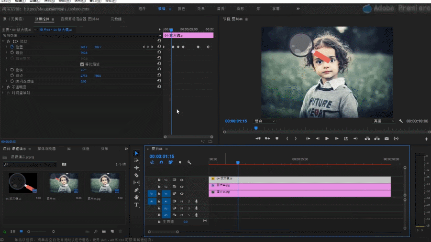Image resolution: width=431 pixels, height=242 pixels.
Task: Add marker in timeline panel
Action: (180, 162)
